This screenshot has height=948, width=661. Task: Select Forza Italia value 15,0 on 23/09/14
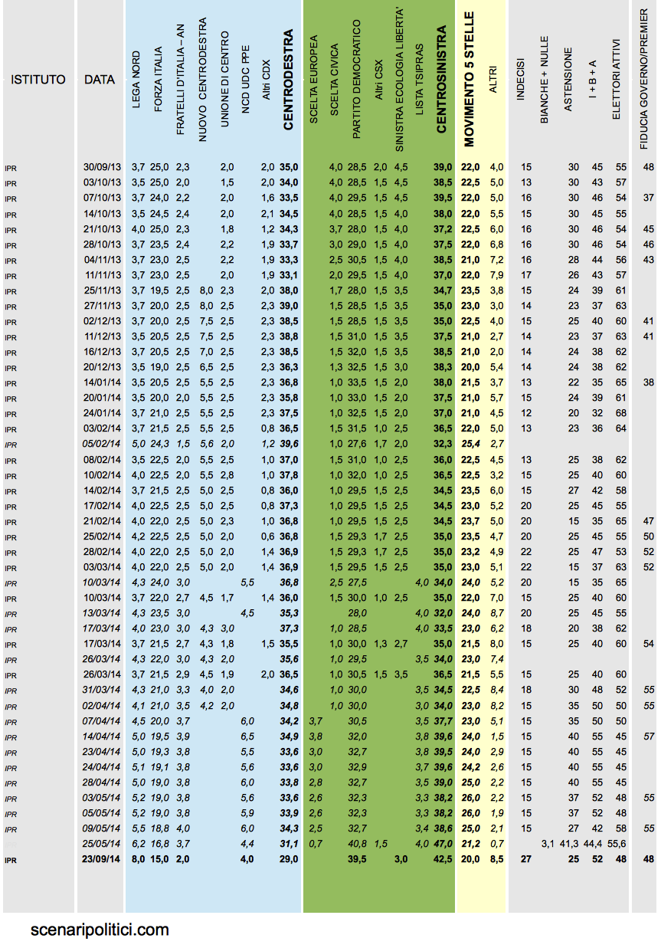(x=159, y=860)
